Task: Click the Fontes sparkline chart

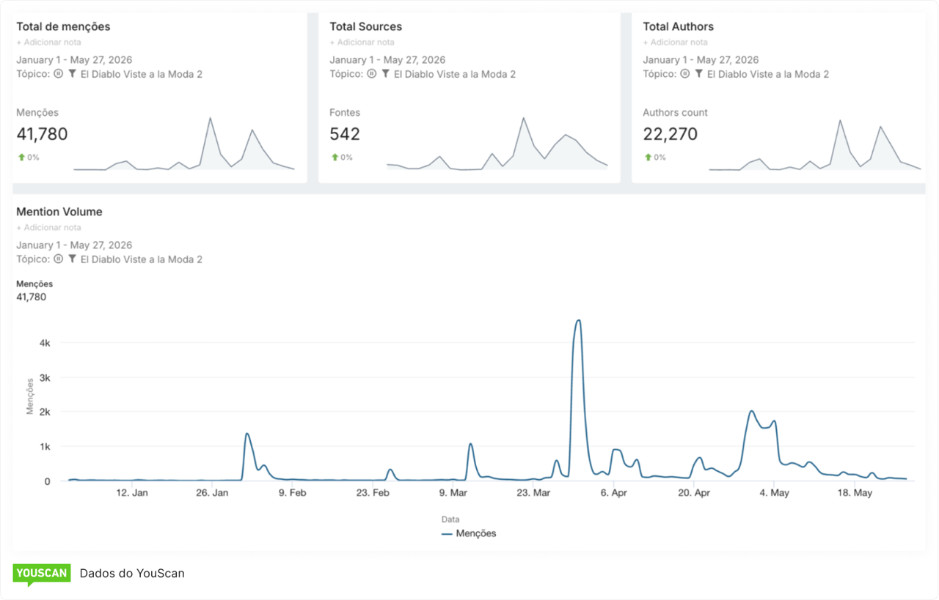Action: click(497, 144)
